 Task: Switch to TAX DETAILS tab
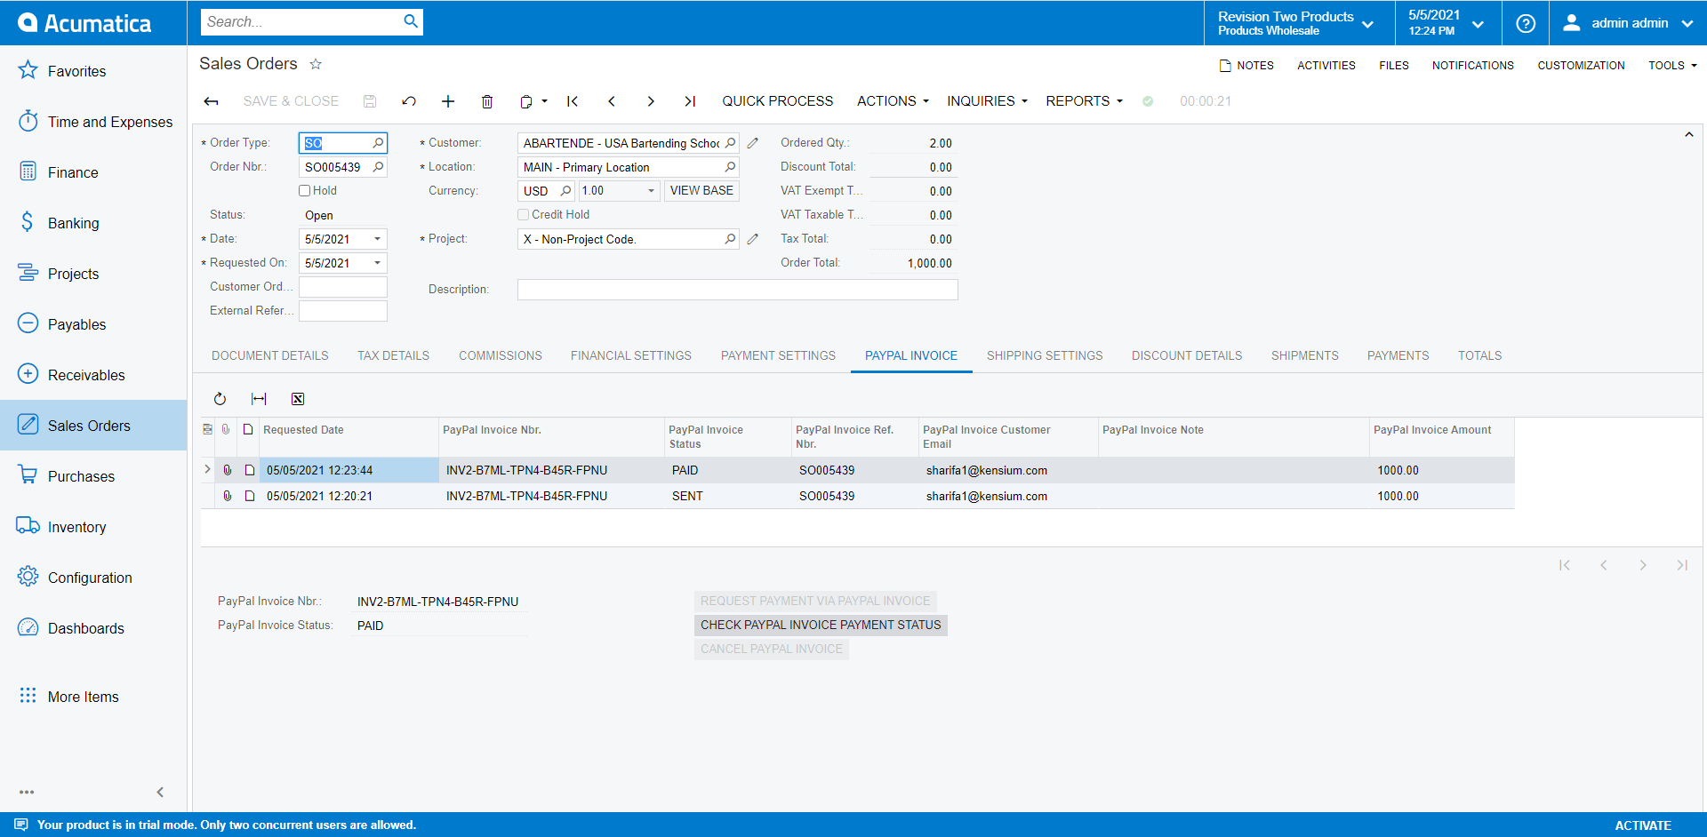393,355
